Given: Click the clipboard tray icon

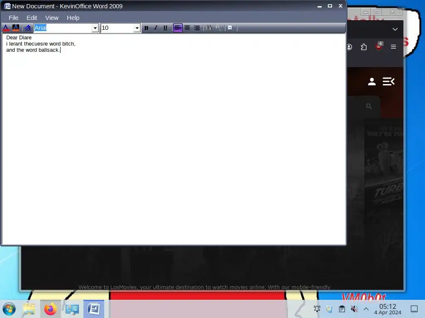Looking at the screenshot, I should tap(342, 309).
